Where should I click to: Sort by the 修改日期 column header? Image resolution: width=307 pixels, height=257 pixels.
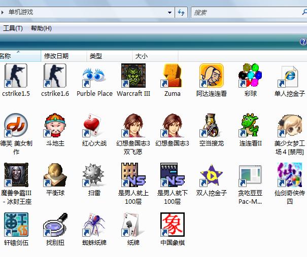tap(64, 56)
